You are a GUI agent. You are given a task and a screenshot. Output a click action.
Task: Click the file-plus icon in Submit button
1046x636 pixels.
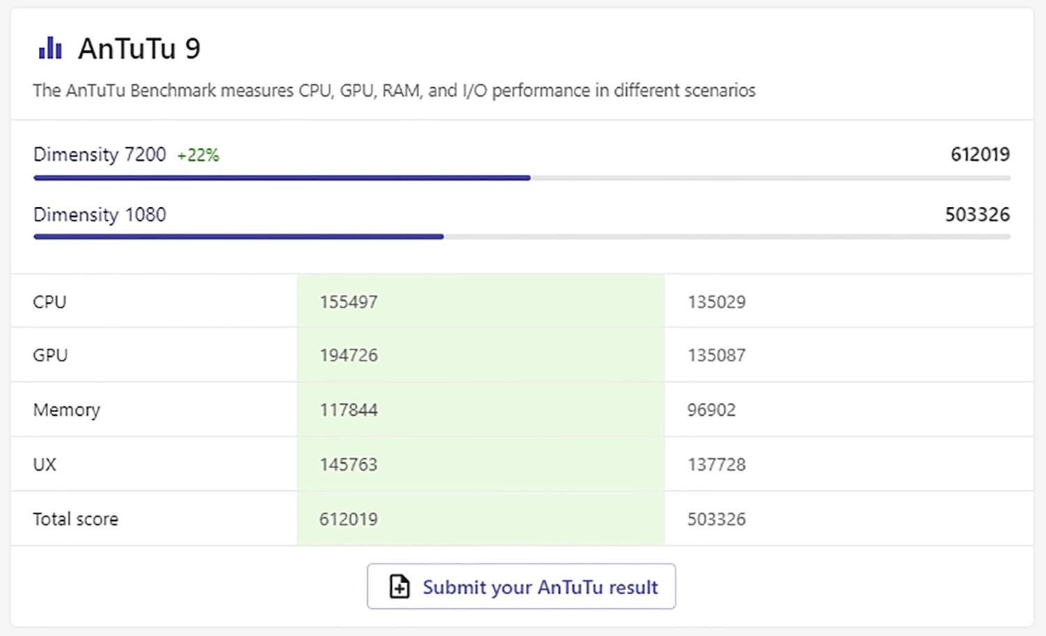[x=400, y=586]
